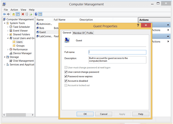Image resolution: width=173 pixels, height=124 pixels.
Task: Collapse the System Tools tree node
Action: (5, 23)
